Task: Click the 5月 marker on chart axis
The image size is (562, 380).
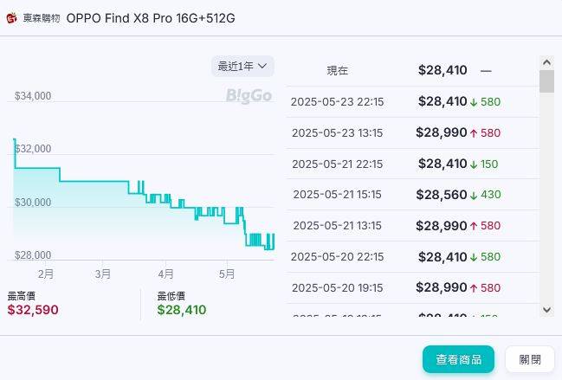Action: [227, 274]
